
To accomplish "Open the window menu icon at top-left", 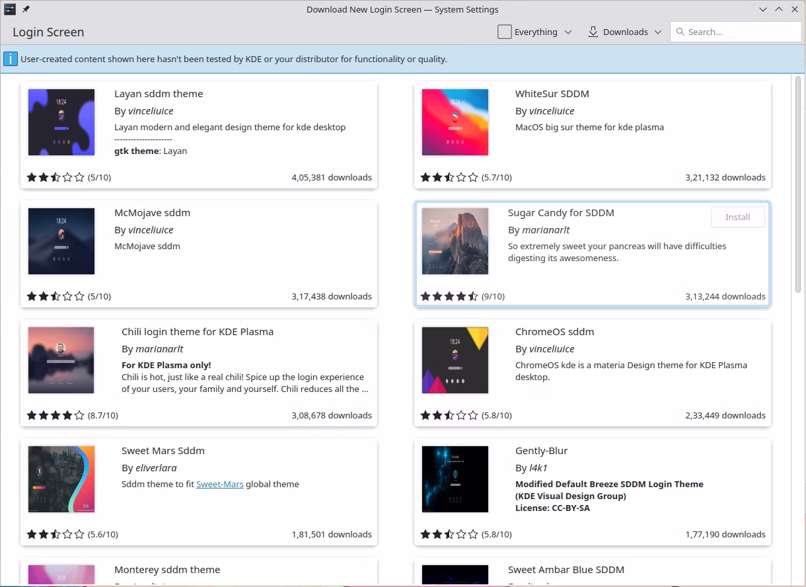I will (10, 9).
